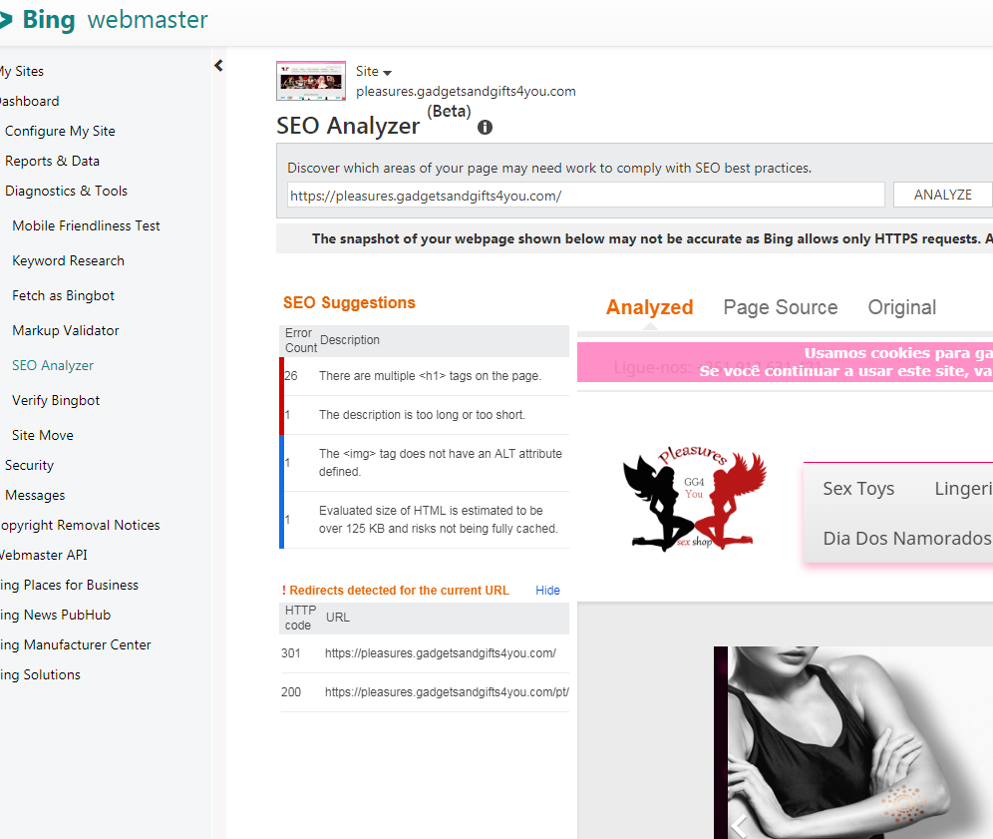Image resolution: width=993 pixels, height=839 pixels.
Task: Click the Error Count column header
Action: (x=300, y=340)
